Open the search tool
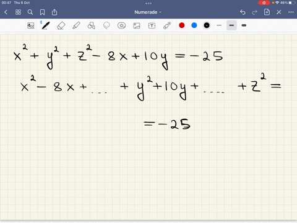The height and width of the screenshot is (223, 297). [x=30, y=12]
